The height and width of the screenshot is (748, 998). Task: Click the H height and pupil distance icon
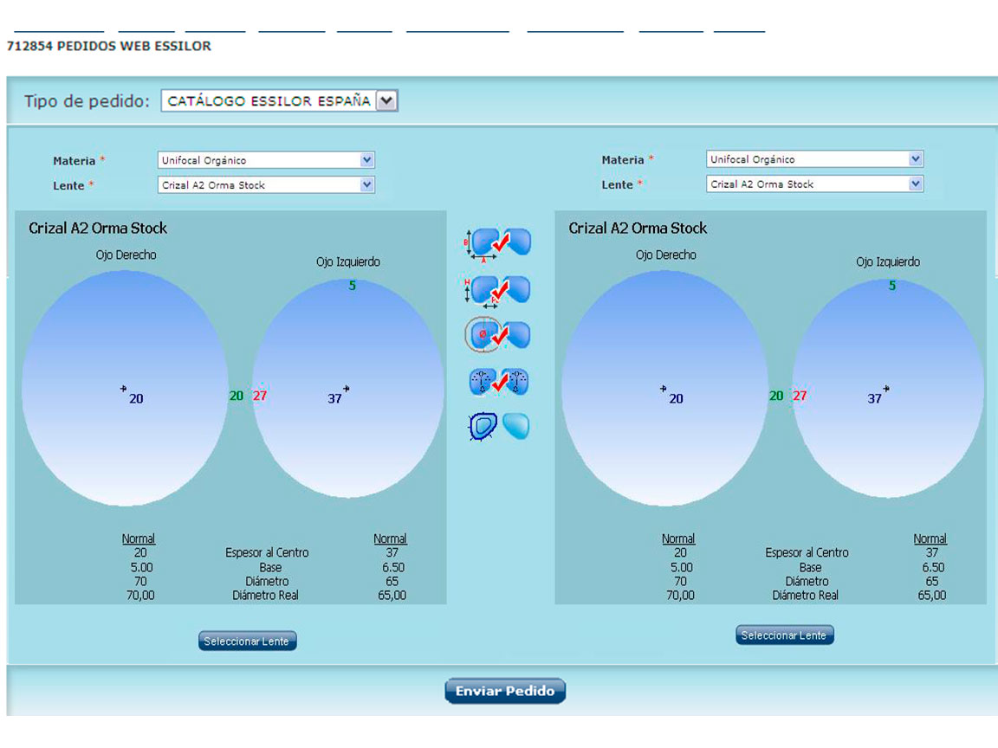tap(498, 291)
